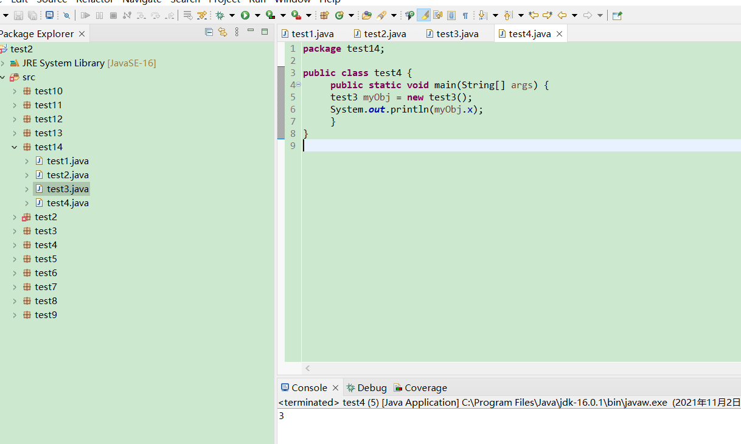Toggle code folding at line 4
This screenshot has height=444, width=741.
[x=299, y=85]
